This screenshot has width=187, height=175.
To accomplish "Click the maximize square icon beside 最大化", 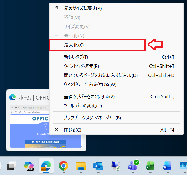I will (x=56, y=45).
